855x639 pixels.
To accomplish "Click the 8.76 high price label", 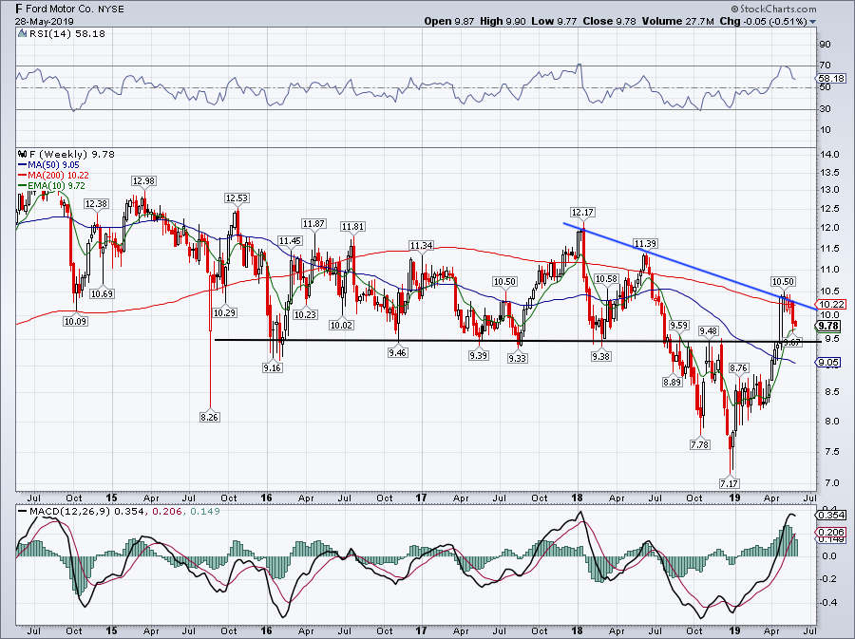I will (x=738, y=368).
